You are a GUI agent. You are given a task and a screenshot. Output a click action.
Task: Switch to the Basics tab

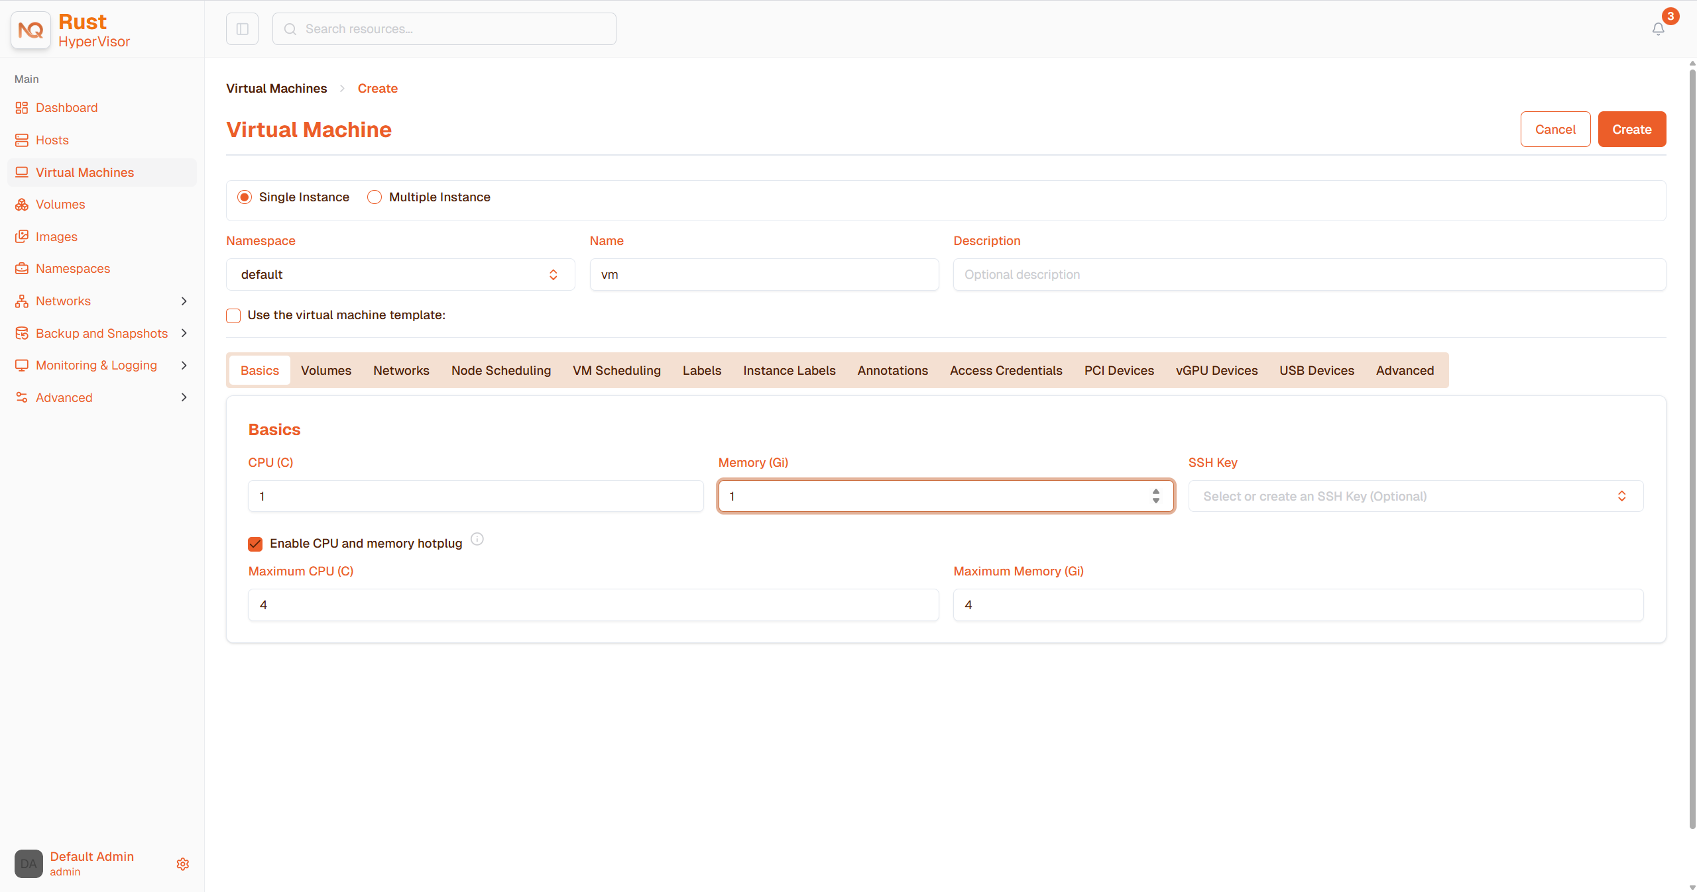pyautogui.click(x=260, y=371)
